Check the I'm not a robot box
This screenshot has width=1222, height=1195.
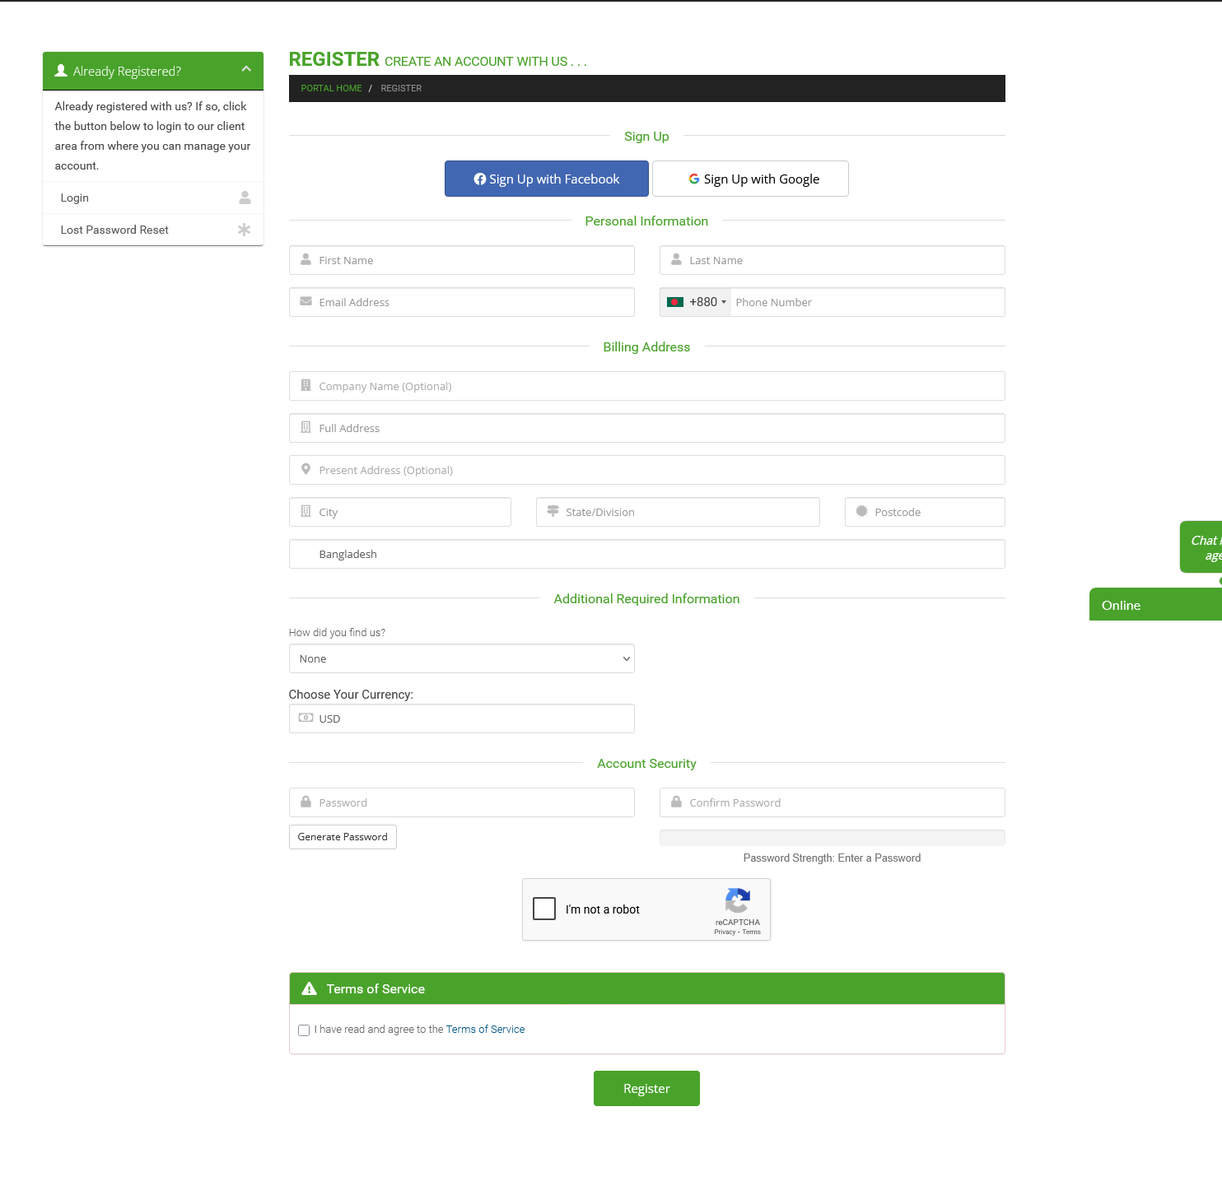point(544,909)
